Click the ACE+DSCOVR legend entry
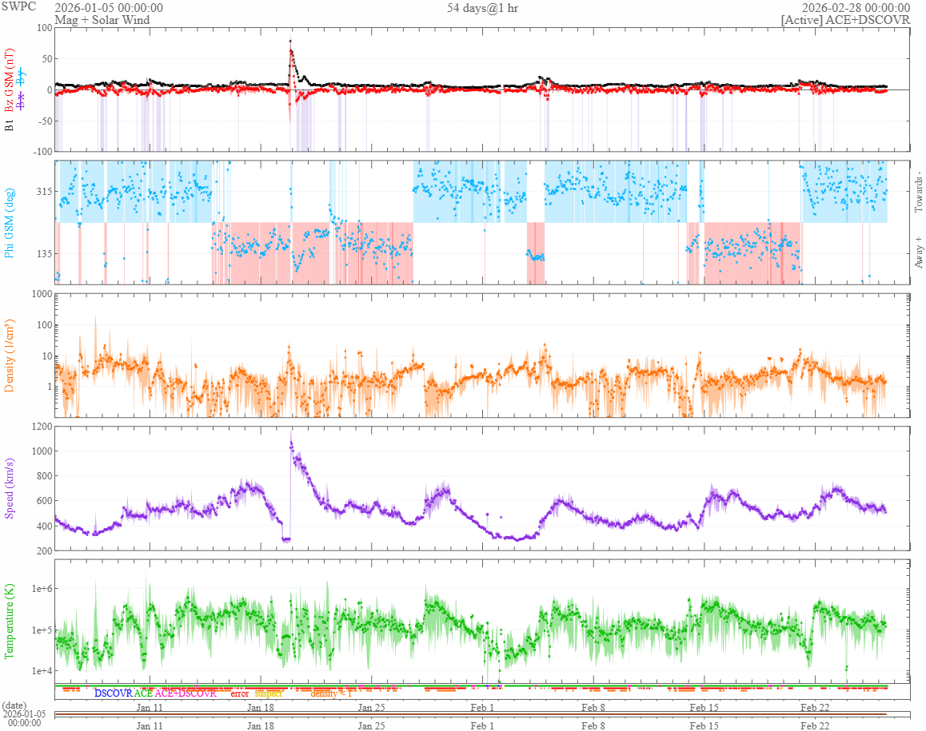This screenshot has width=926, height=731. pyautogui.click(x=186, y=693)
